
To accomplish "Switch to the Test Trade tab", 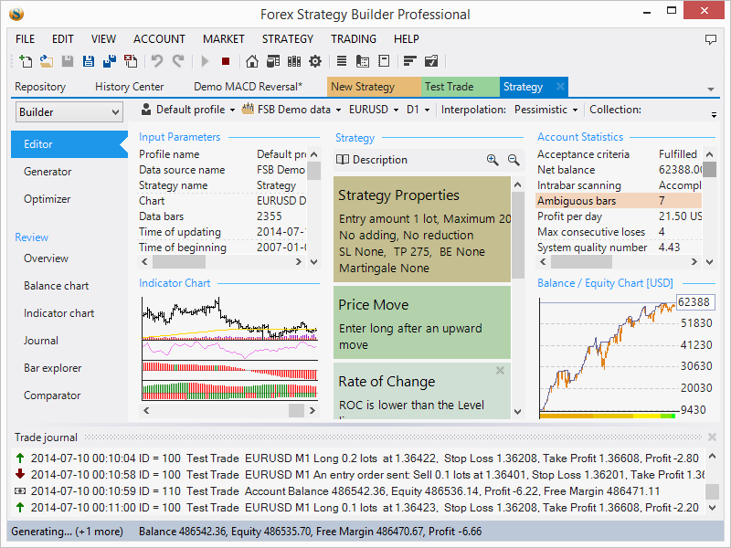I will click(x=450, y=87).
